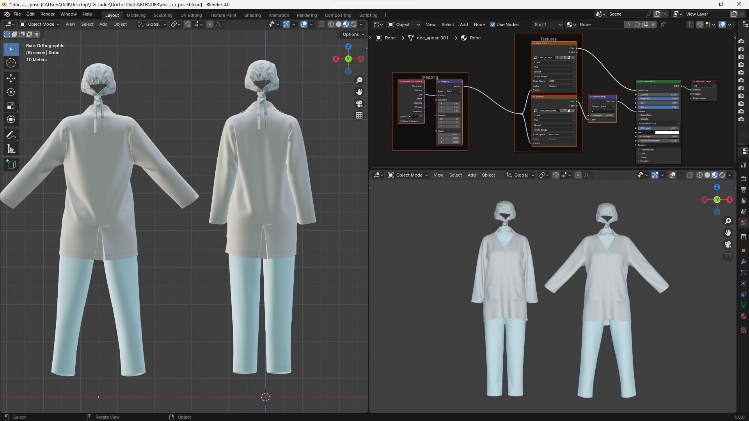This screenshot has width=749, height=421.
Task: Toggle camera view in left viewport
Action: (x=359, y=104)
